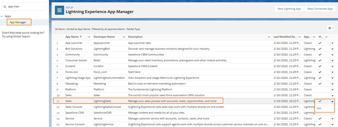Click 'Salesforce CMS' app name cell
The width and height of the screenshot is (338, 127).
coord(75,113)
